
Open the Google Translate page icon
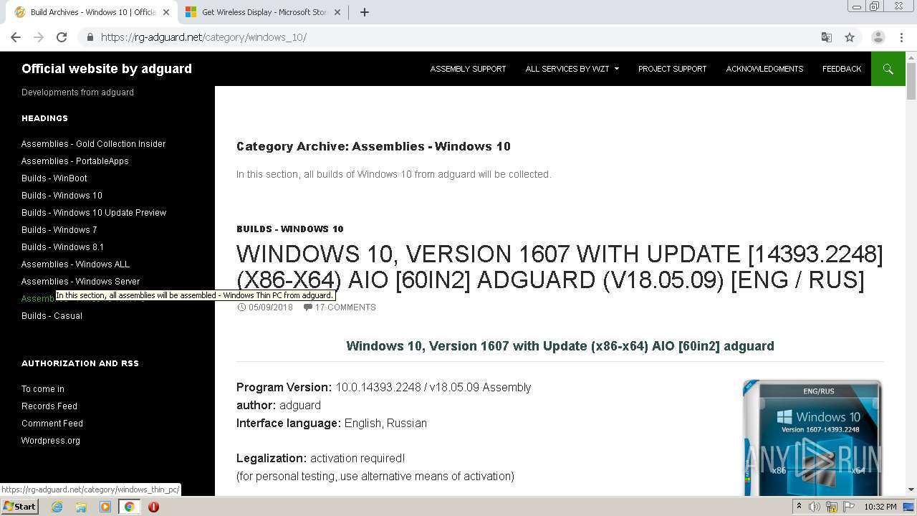[826, 37]
